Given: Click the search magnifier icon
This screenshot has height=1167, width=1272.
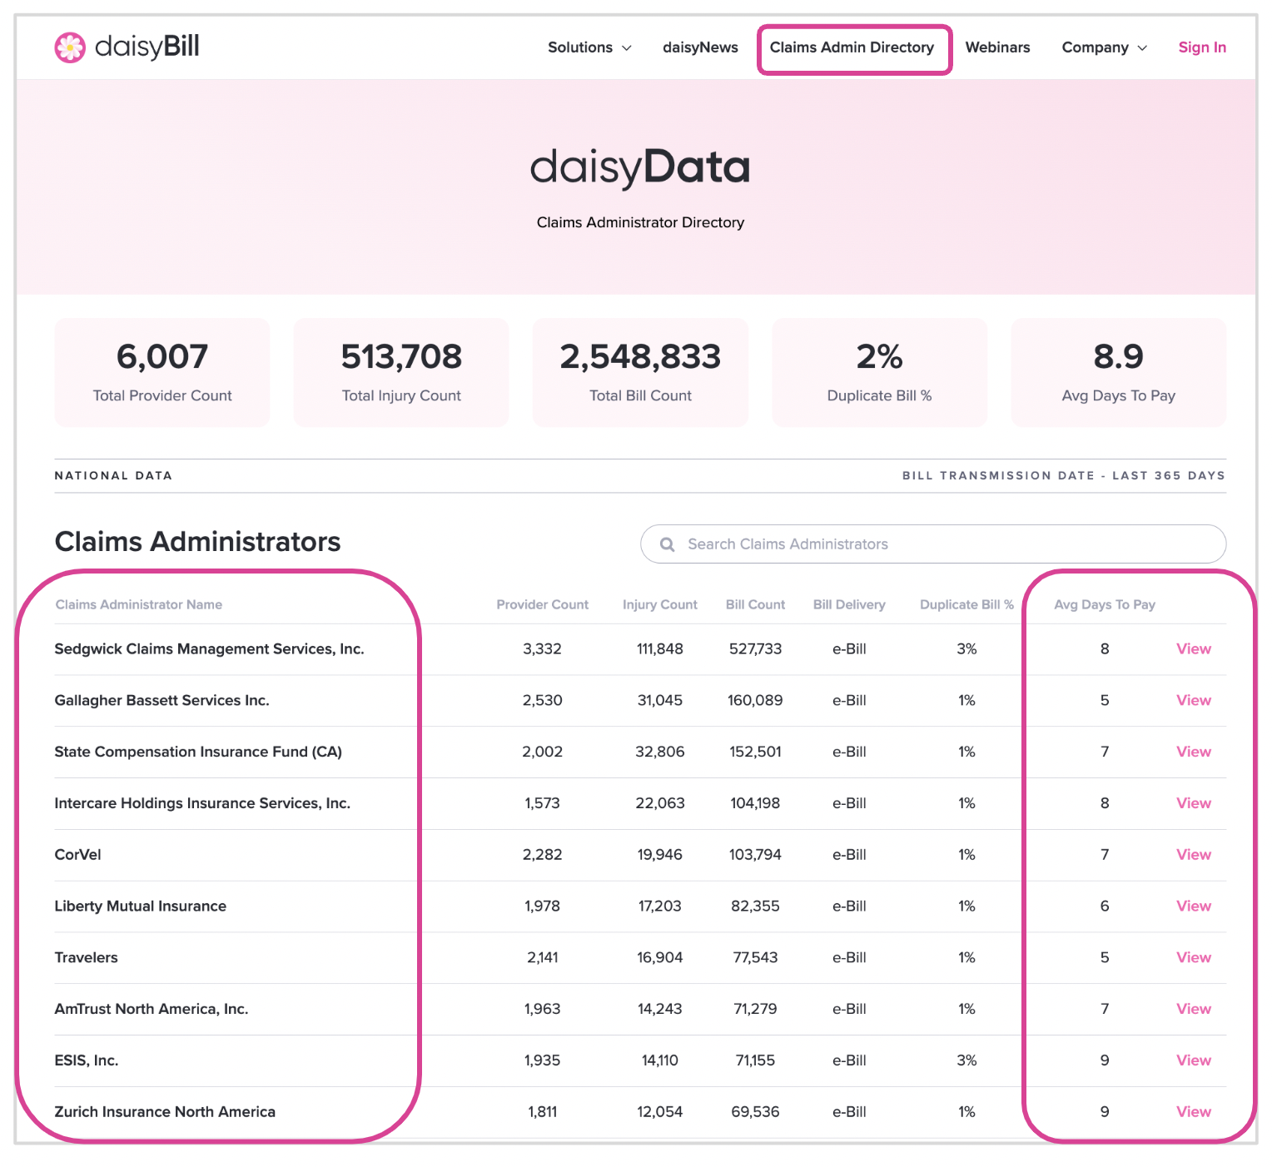Looking at the screenshot, I should point(667,544).
